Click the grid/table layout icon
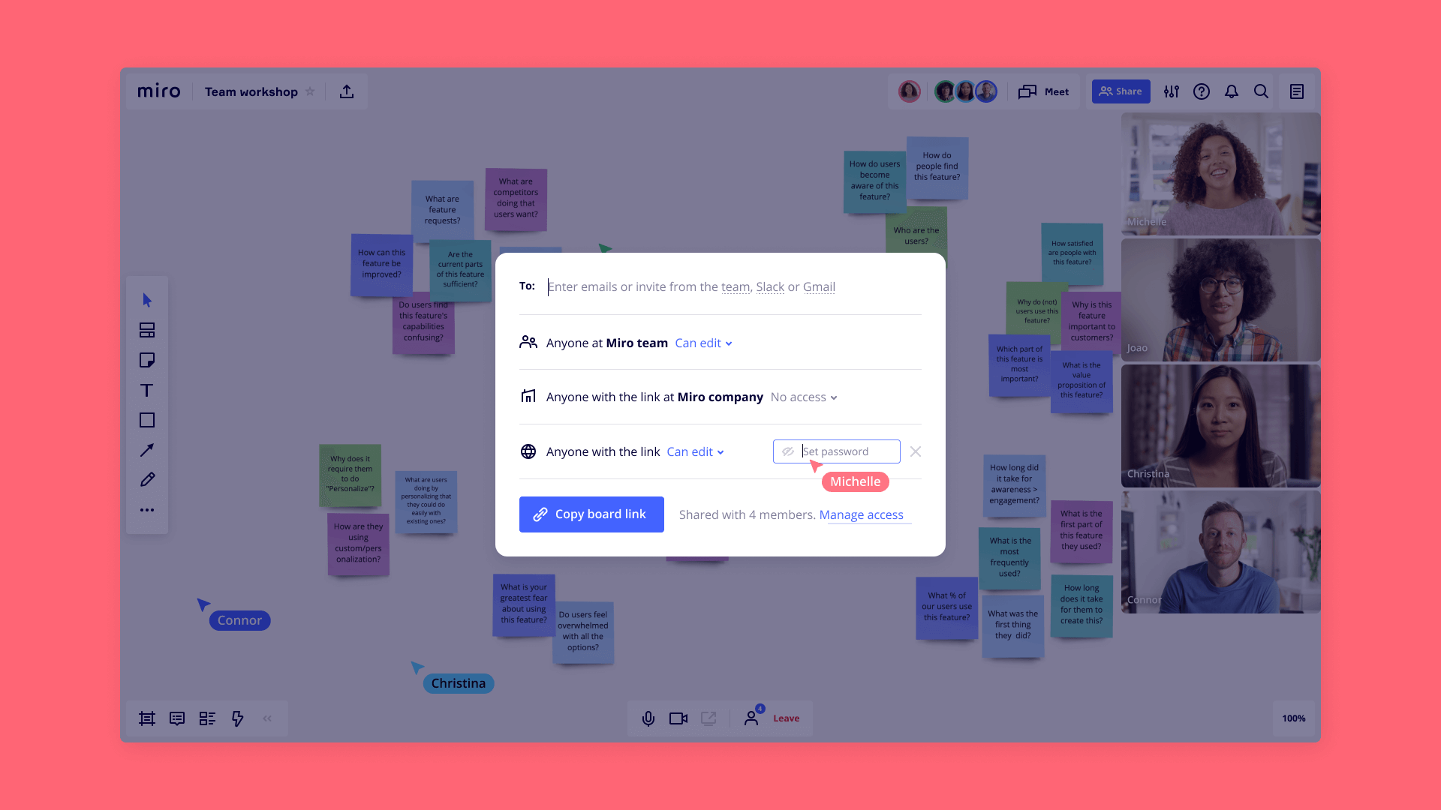Screen dimensions: 1441x810 207,717
